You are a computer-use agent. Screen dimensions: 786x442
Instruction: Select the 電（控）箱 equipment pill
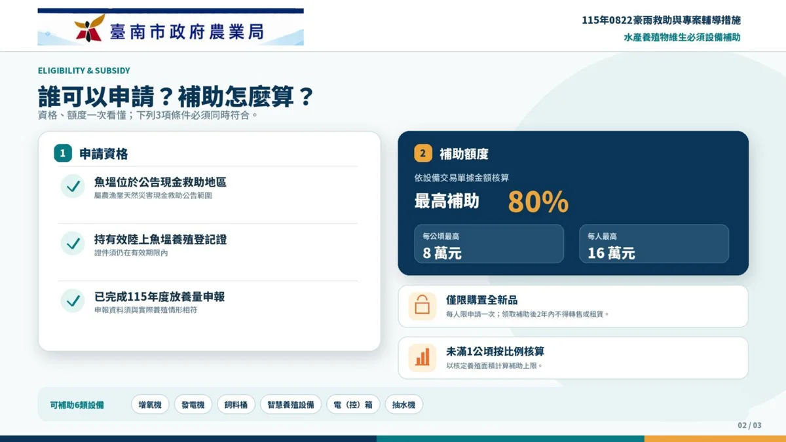[x=353, y=405]
